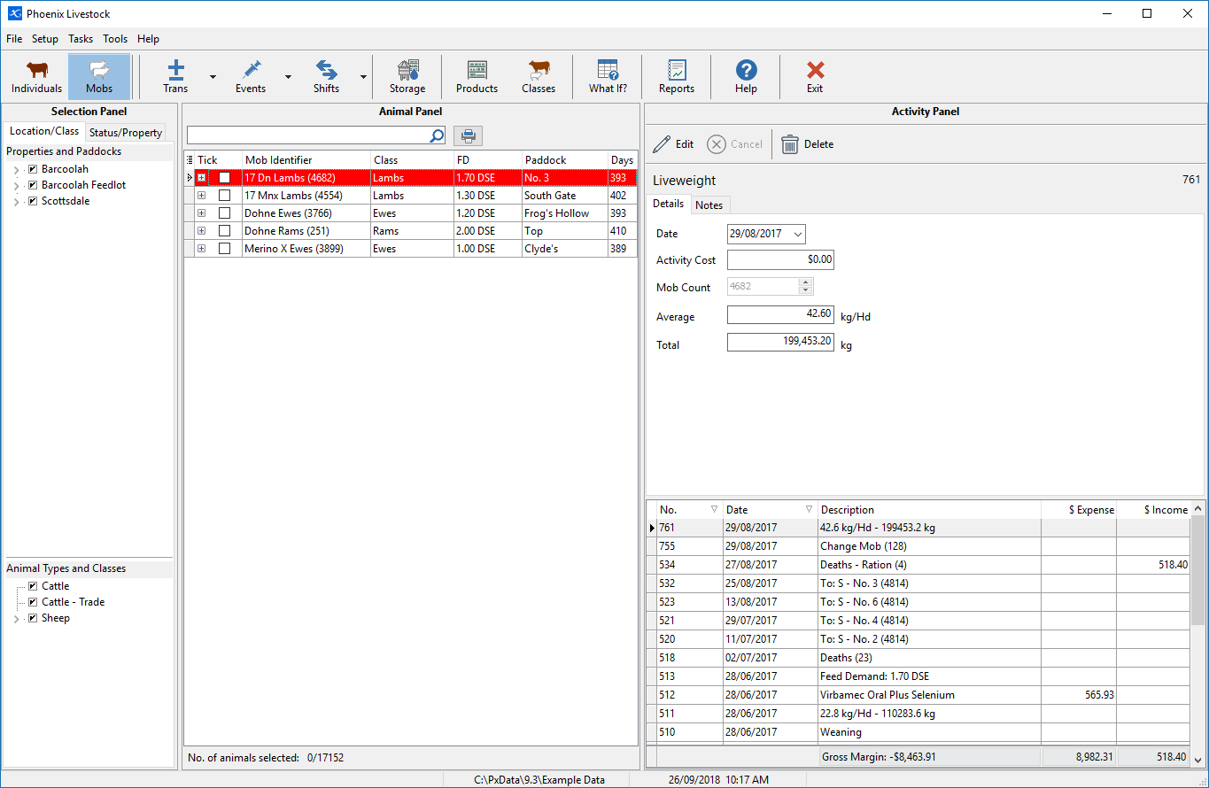Expand the 17 Mnx Lambs row
Viewport: 1209px width, 788px height.
201,196
